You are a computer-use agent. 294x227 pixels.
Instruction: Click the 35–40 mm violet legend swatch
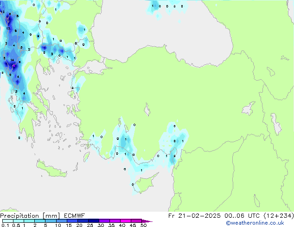115,221
